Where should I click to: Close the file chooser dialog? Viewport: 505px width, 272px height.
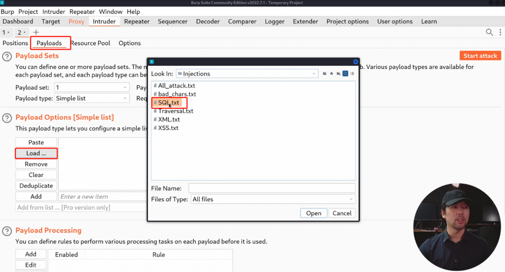[x=356, y=61]
